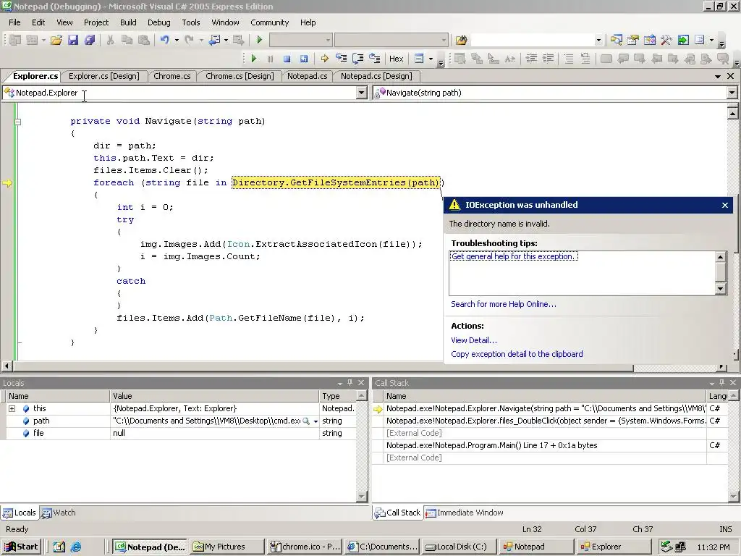The width and height of the screenshot is (741, 556).
Task: Switch to the Watch tab
Action: (x=59, y=513)
